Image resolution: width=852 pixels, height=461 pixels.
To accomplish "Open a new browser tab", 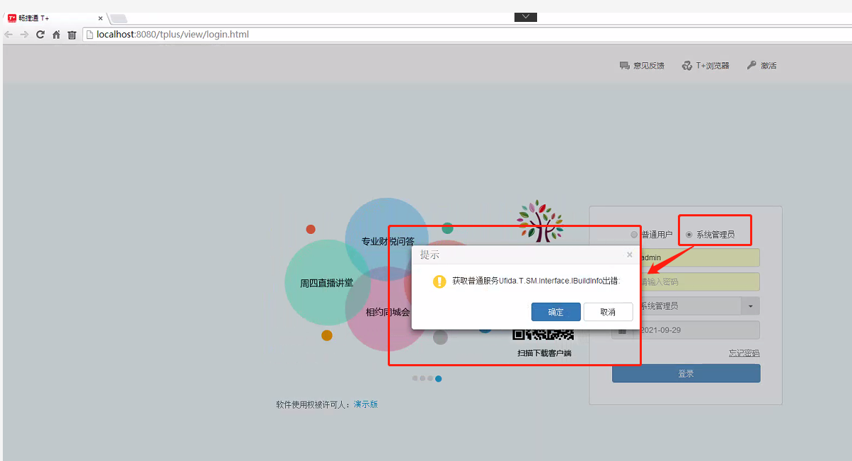I will tap(118, 18).
